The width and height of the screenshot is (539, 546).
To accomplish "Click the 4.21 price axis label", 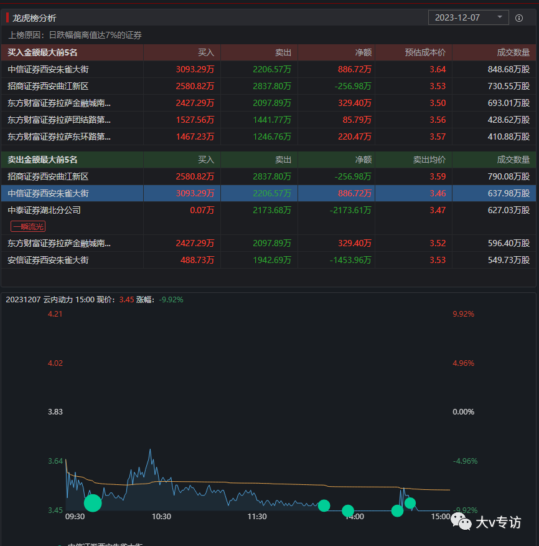I will point(55,314).
